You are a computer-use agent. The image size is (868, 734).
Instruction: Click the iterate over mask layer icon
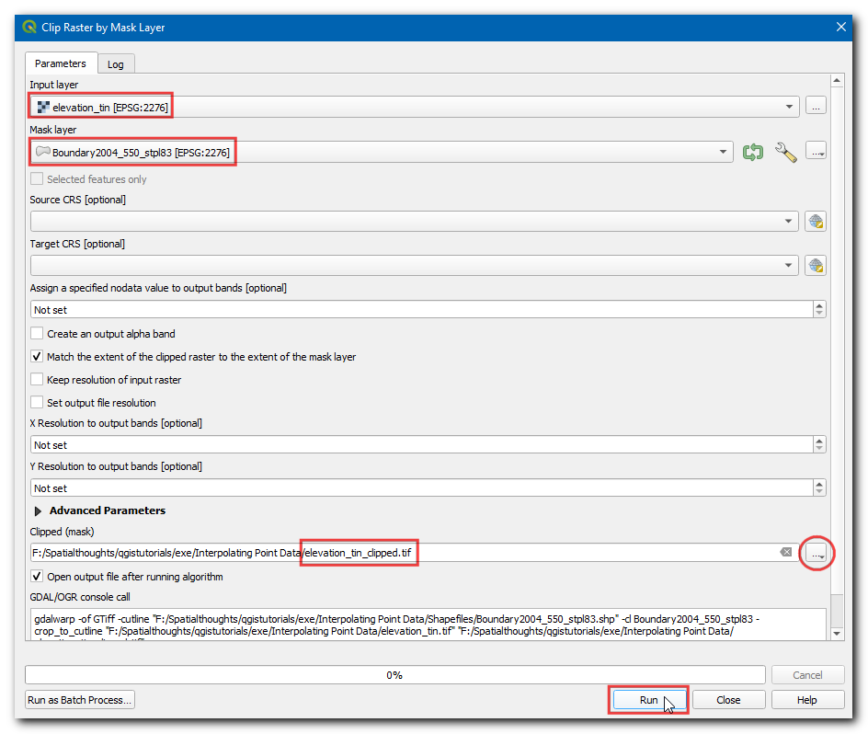point(753,152)
